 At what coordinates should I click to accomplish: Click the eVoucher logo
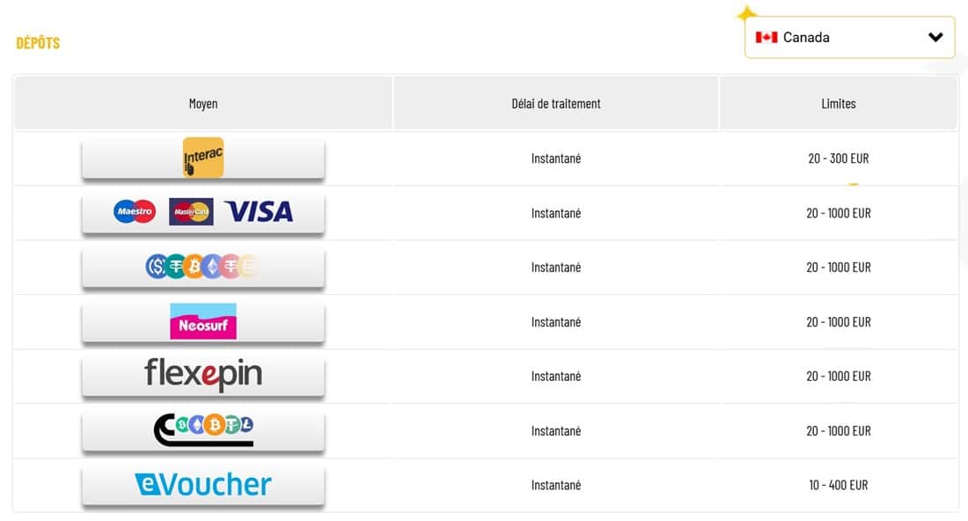coord(203,485)
